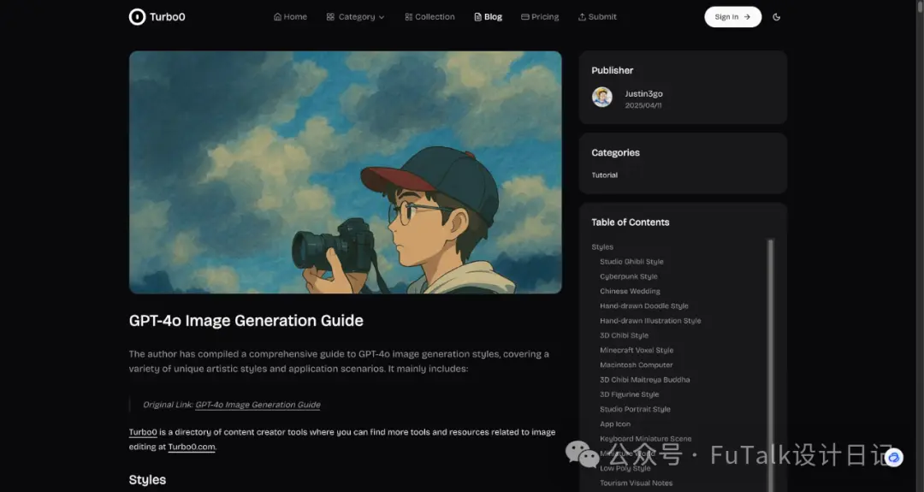The image size is (924, 492).
Task: Open the Collection nav item
Action: point(429,17)
